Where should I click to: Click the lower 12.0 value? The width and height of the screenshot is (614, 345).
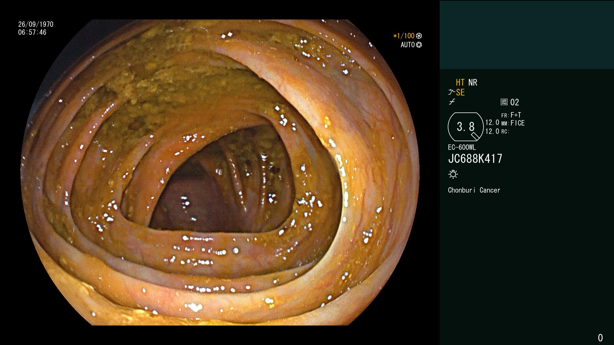click(492, 131)
